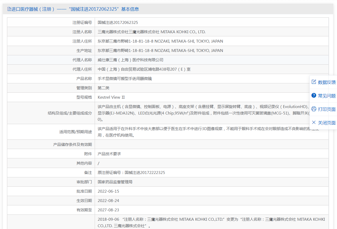Click product name 手术显微镜 value

tap(125, 79)
